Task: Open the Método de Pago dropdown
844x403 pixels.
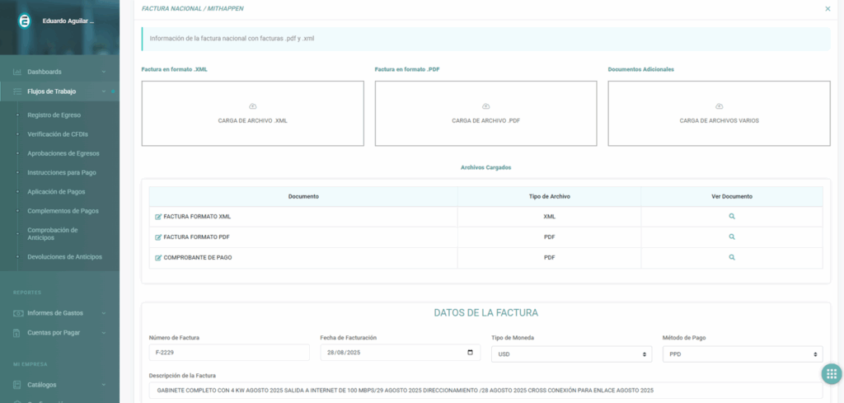Action: 742,354
